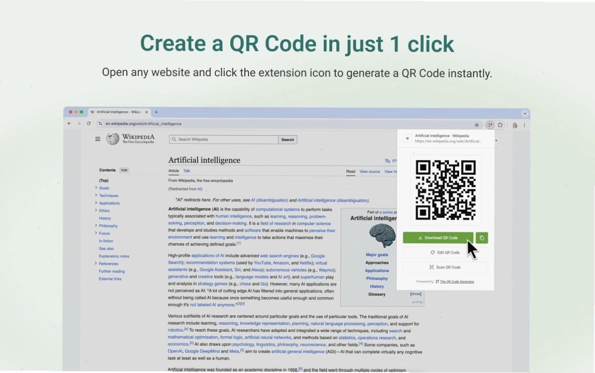Open the computational systems link
Viewport: 595px width, 373px height.
coord(278,209)
